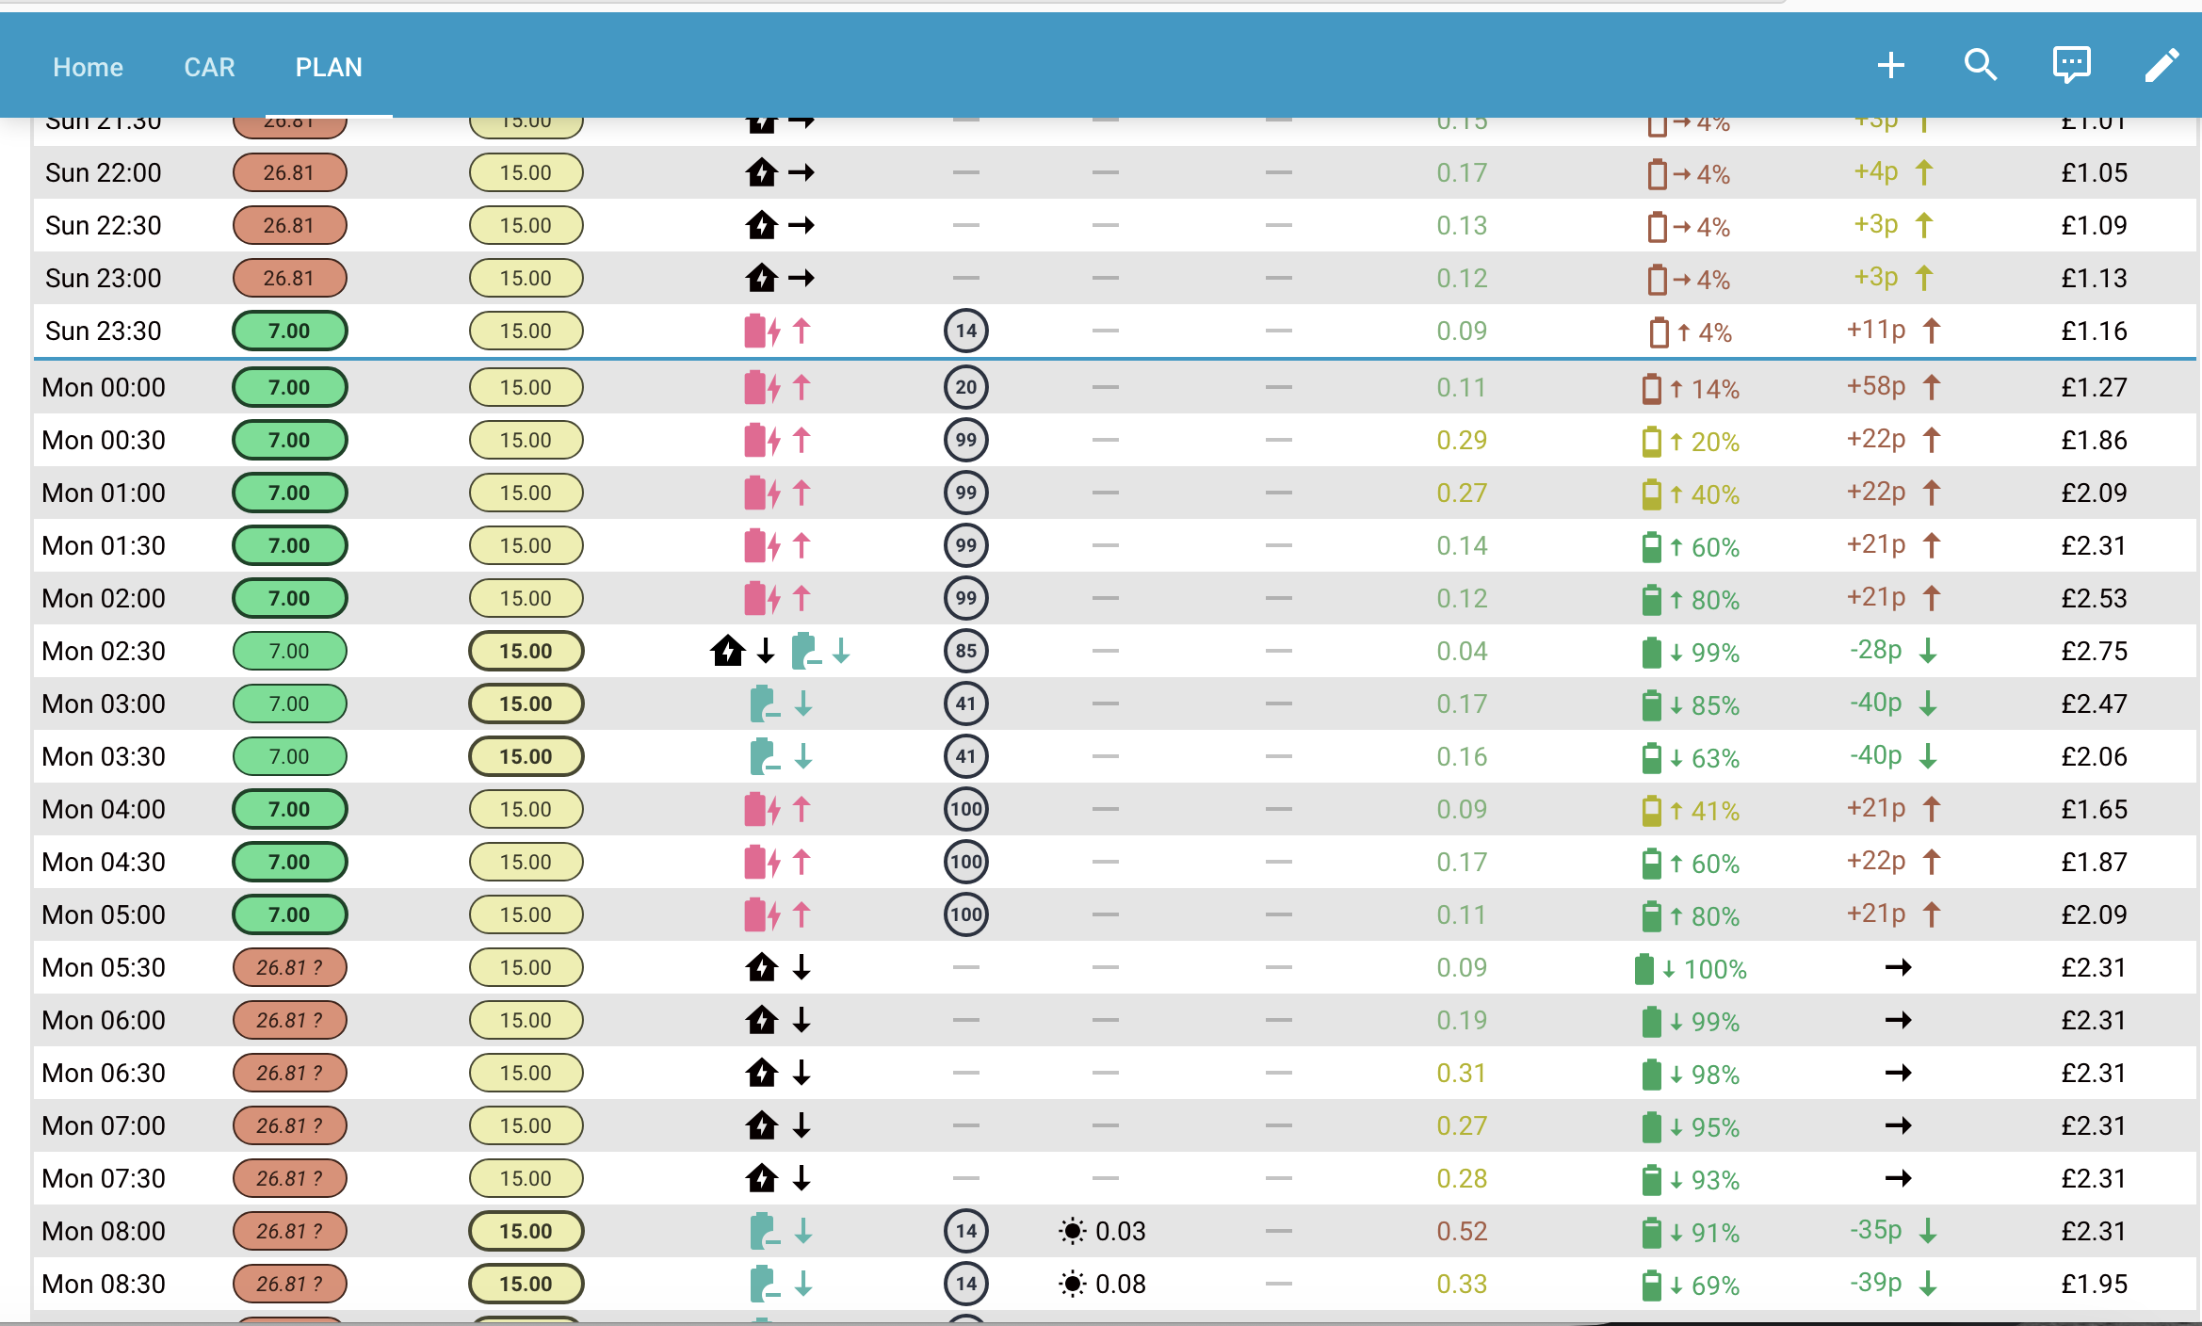2202x1326 pixels.
Task: Click discharge battery icon in Mon 03:00 row
Action: [765, 703]
